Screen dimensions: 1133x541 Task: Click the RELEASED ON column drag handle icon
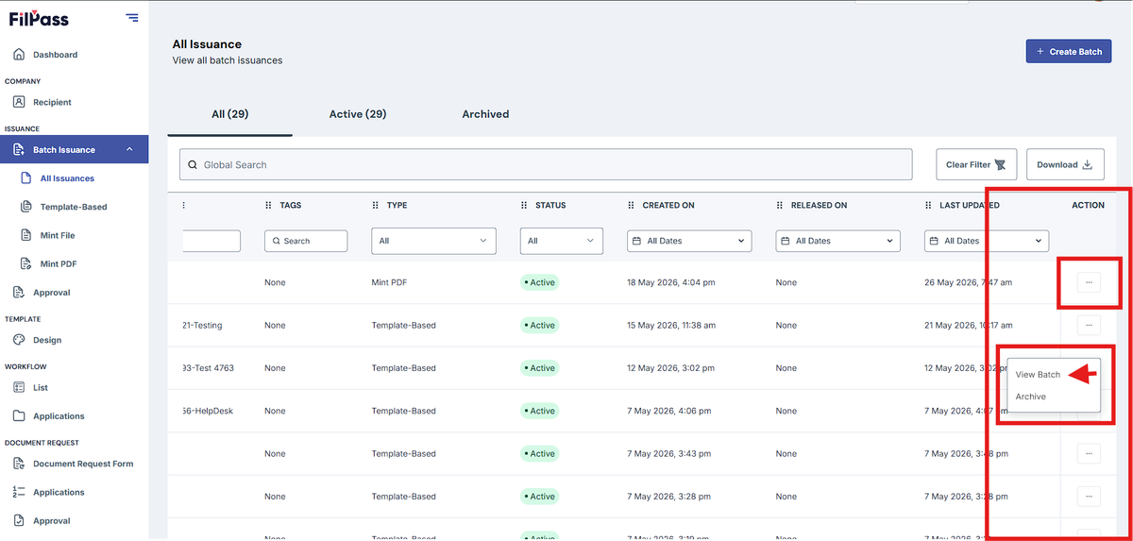780,205
